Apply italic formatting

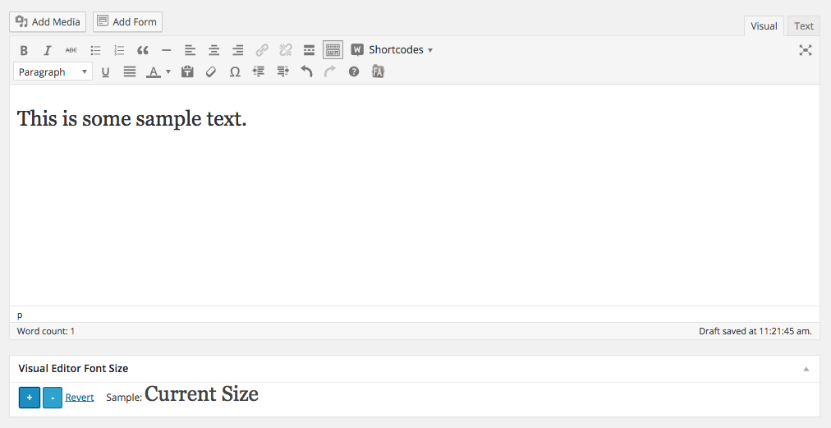[x=48, y=50]
